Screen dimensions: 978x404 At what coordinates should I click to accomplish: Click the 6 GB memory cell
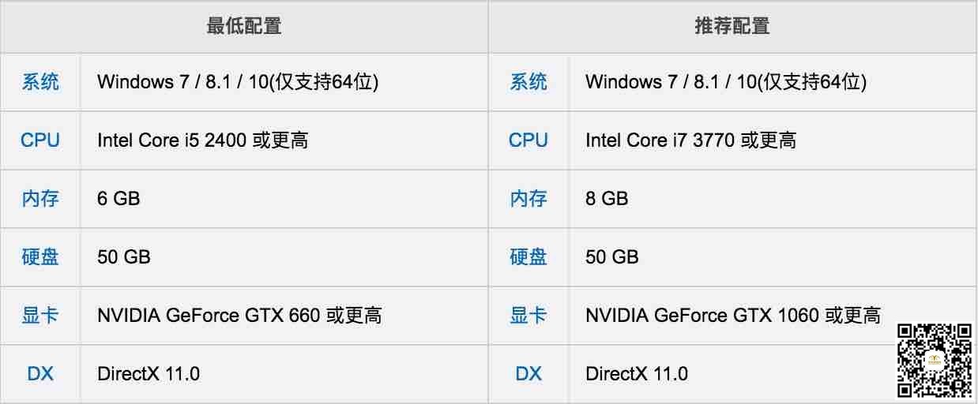(284, 199)
